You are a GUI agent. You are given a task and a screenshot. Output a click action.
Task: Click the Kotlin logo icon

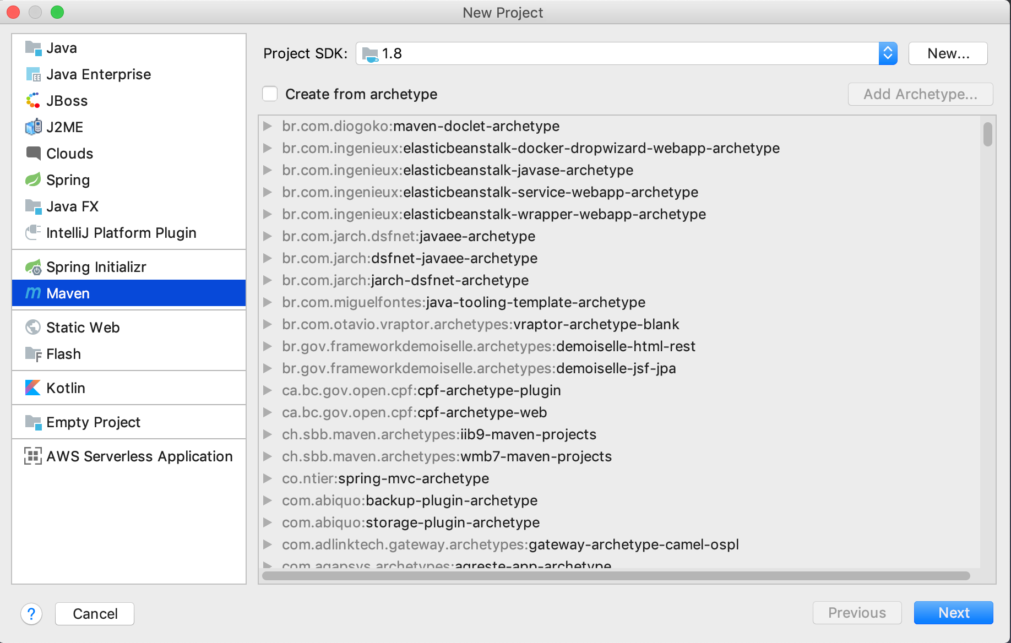pos(33,388)
